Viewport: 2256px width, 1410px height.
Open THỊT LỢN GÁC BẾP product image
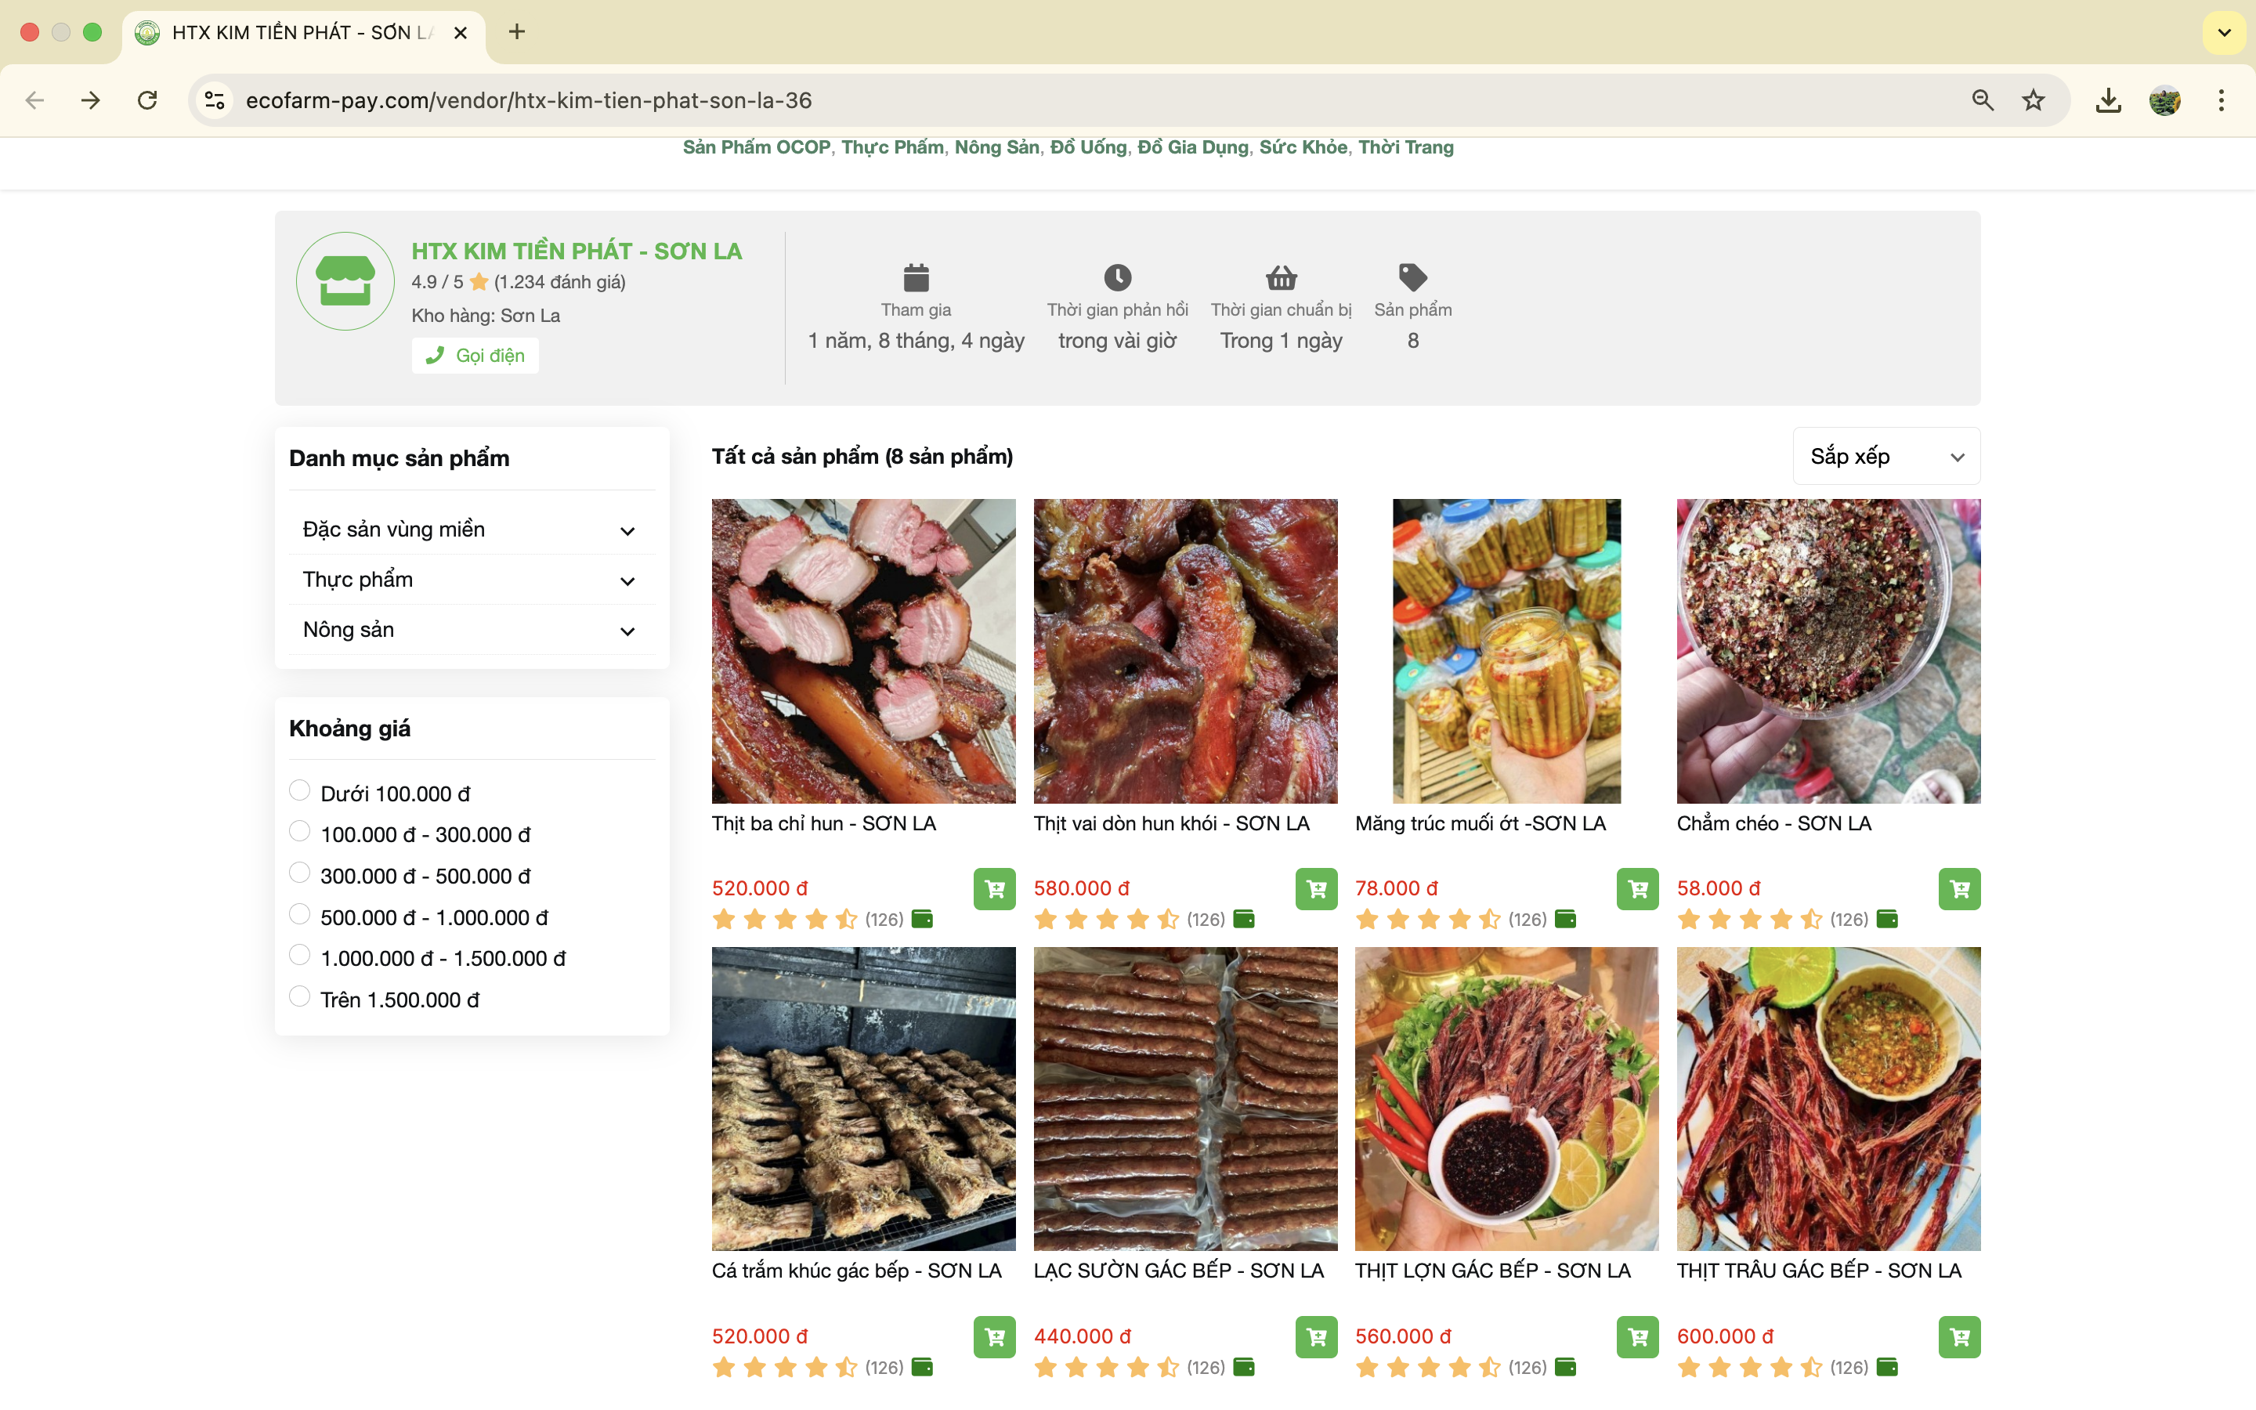(1506, 1098)
